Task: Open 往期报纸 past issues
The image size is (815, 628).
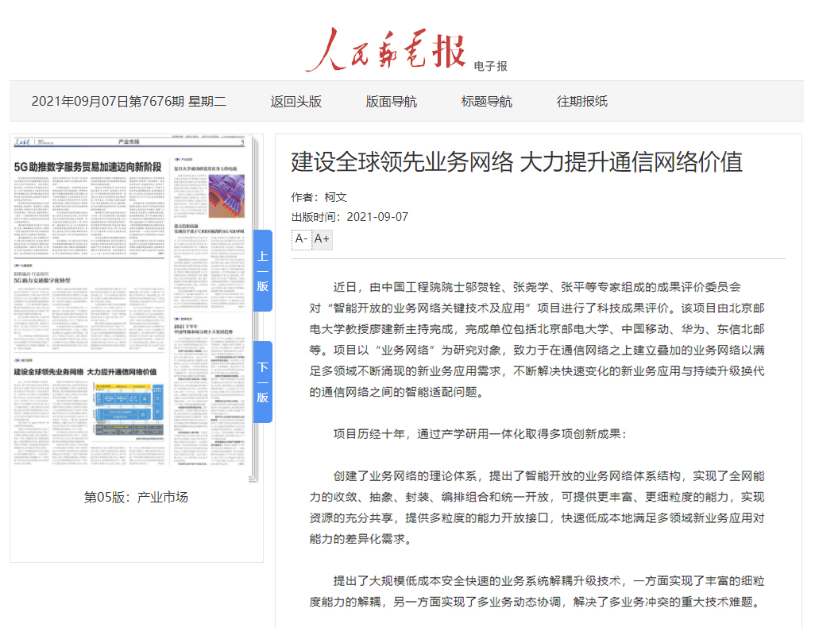Action: 581,101
